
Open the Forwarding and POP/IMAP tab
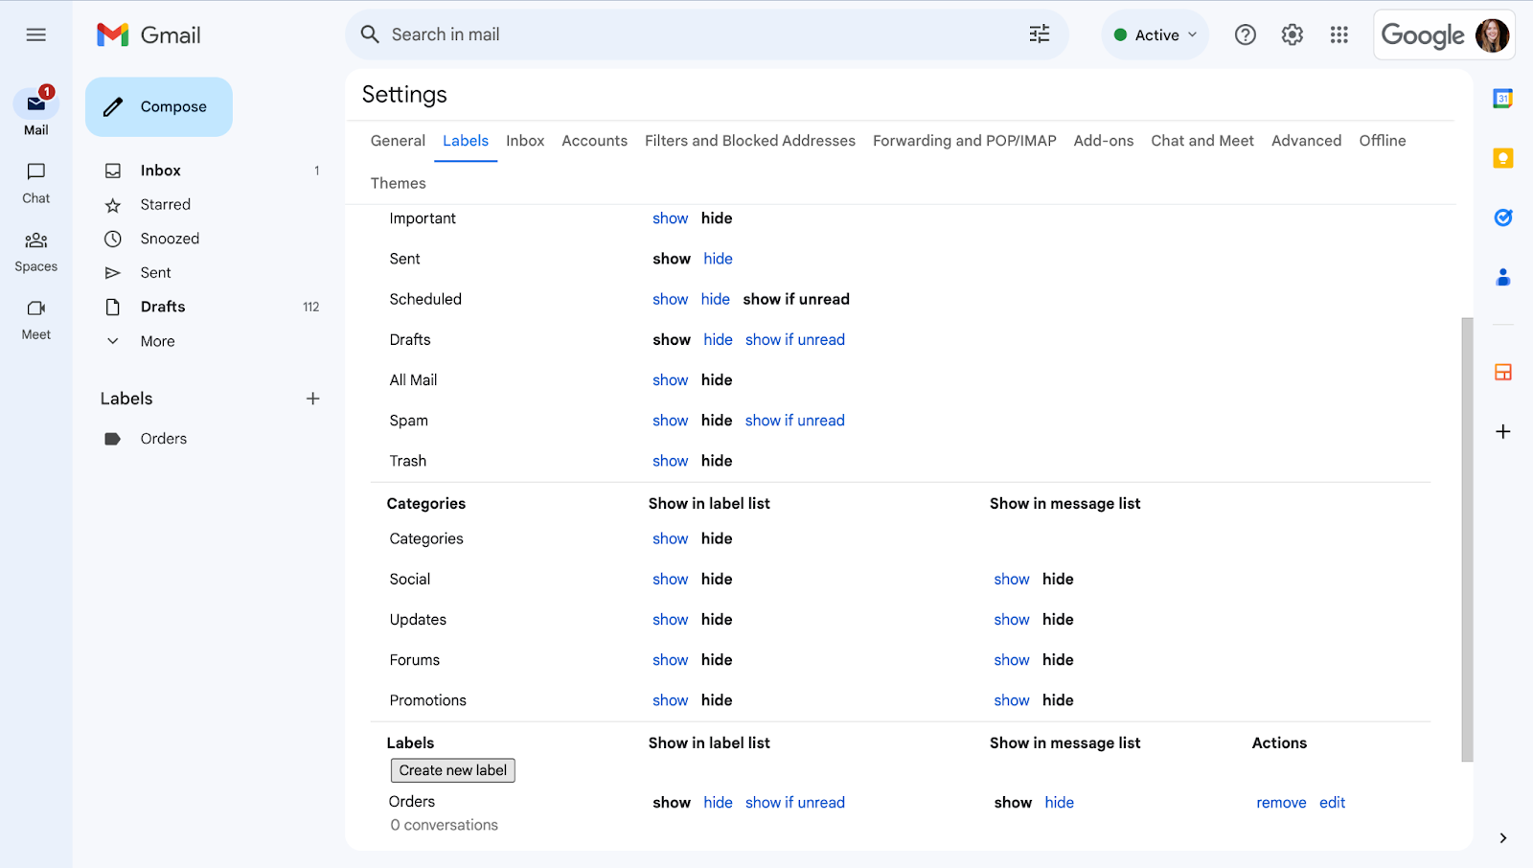[963, 140]
